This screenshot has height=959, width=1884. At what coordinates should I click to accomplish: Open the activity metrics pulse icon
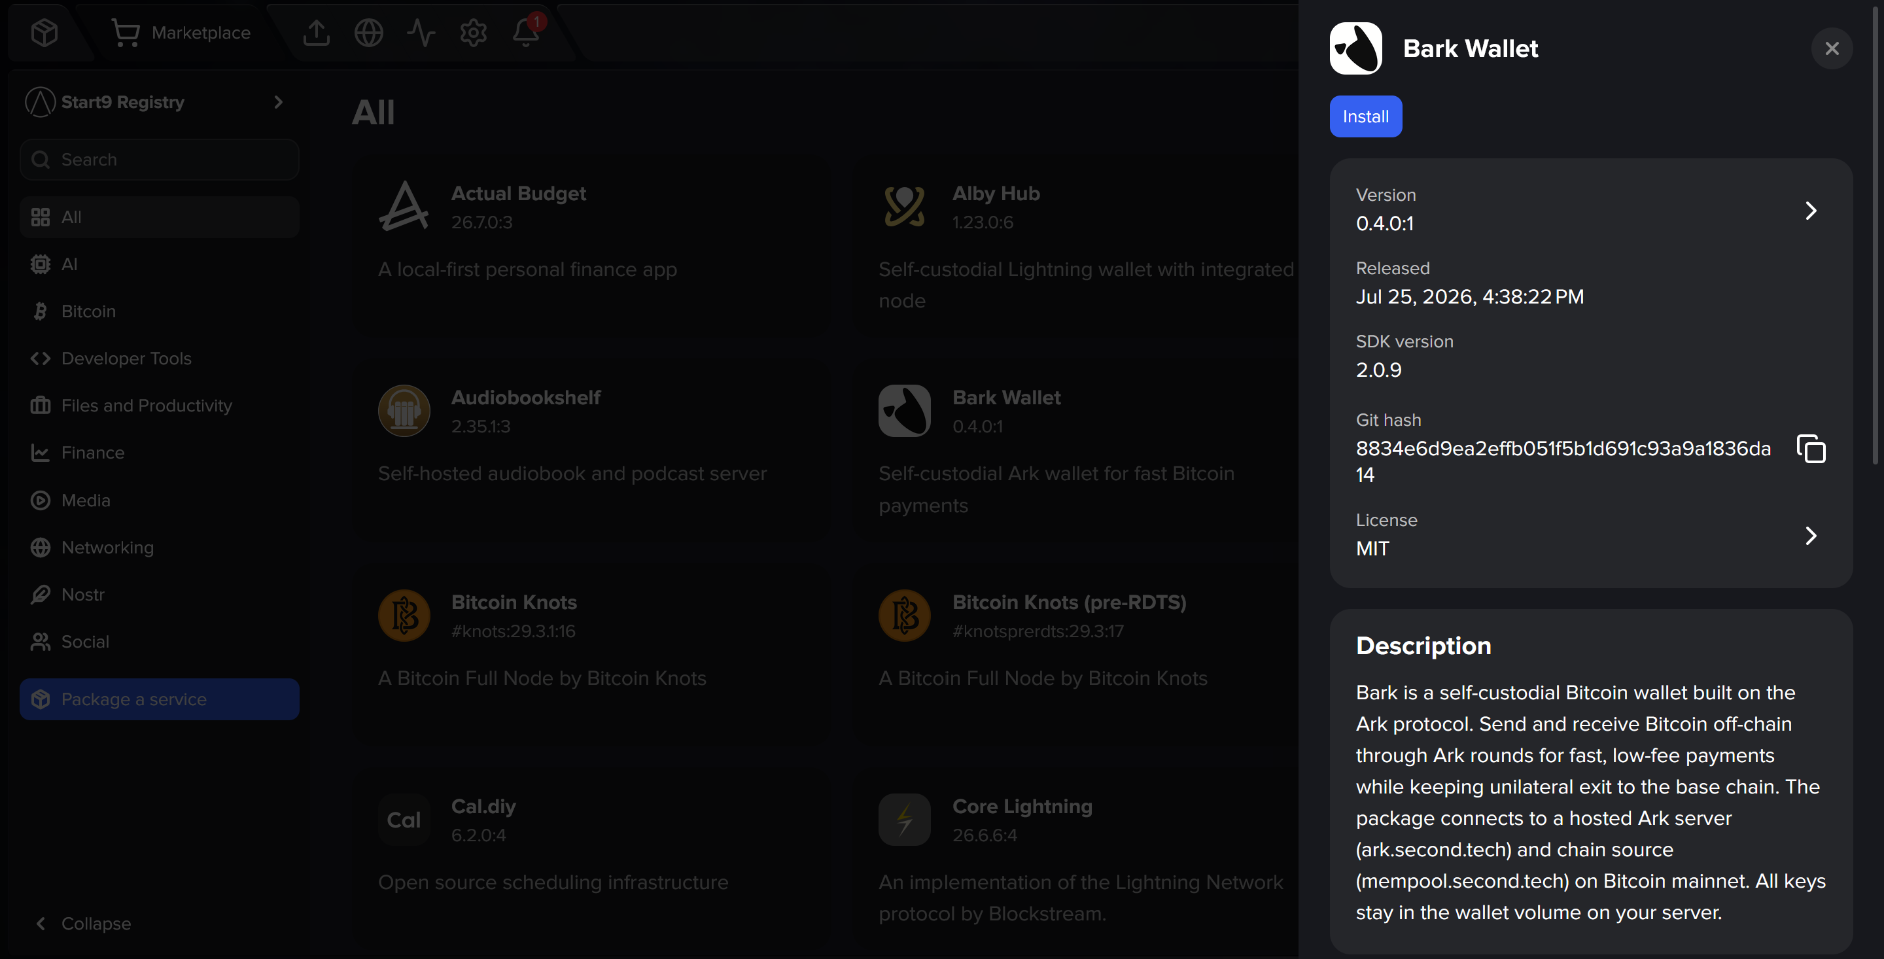[x=421, y=32]
